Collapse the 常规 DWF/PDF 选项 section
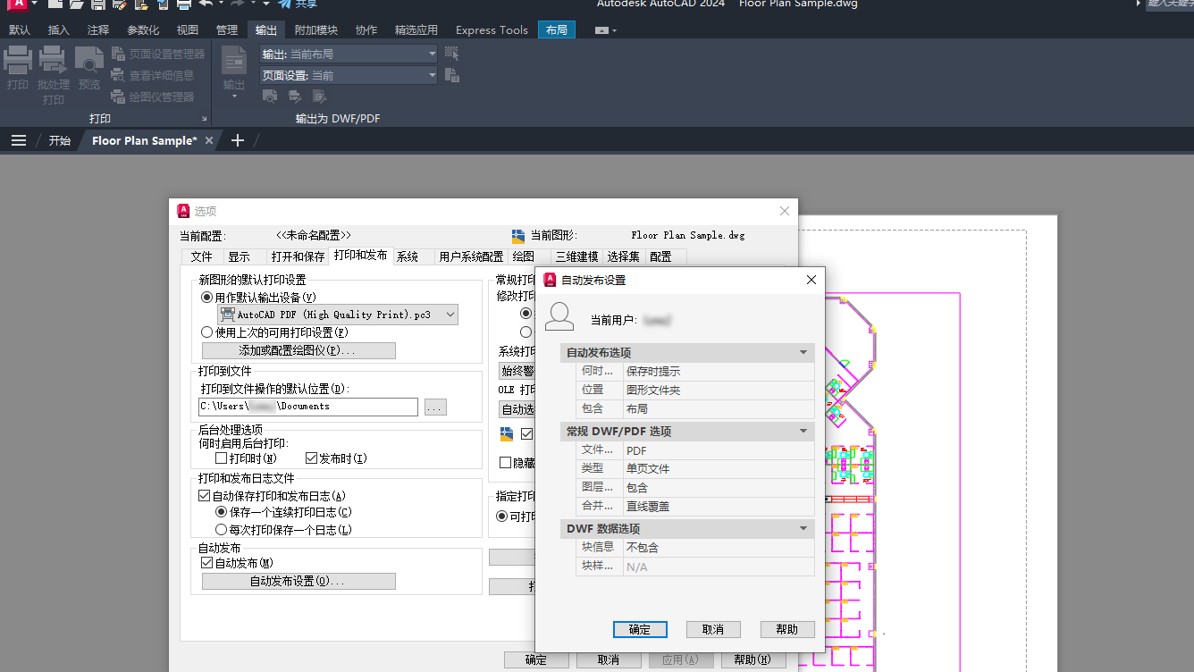This screenshot has height=672, width=1194. [803, 432]
